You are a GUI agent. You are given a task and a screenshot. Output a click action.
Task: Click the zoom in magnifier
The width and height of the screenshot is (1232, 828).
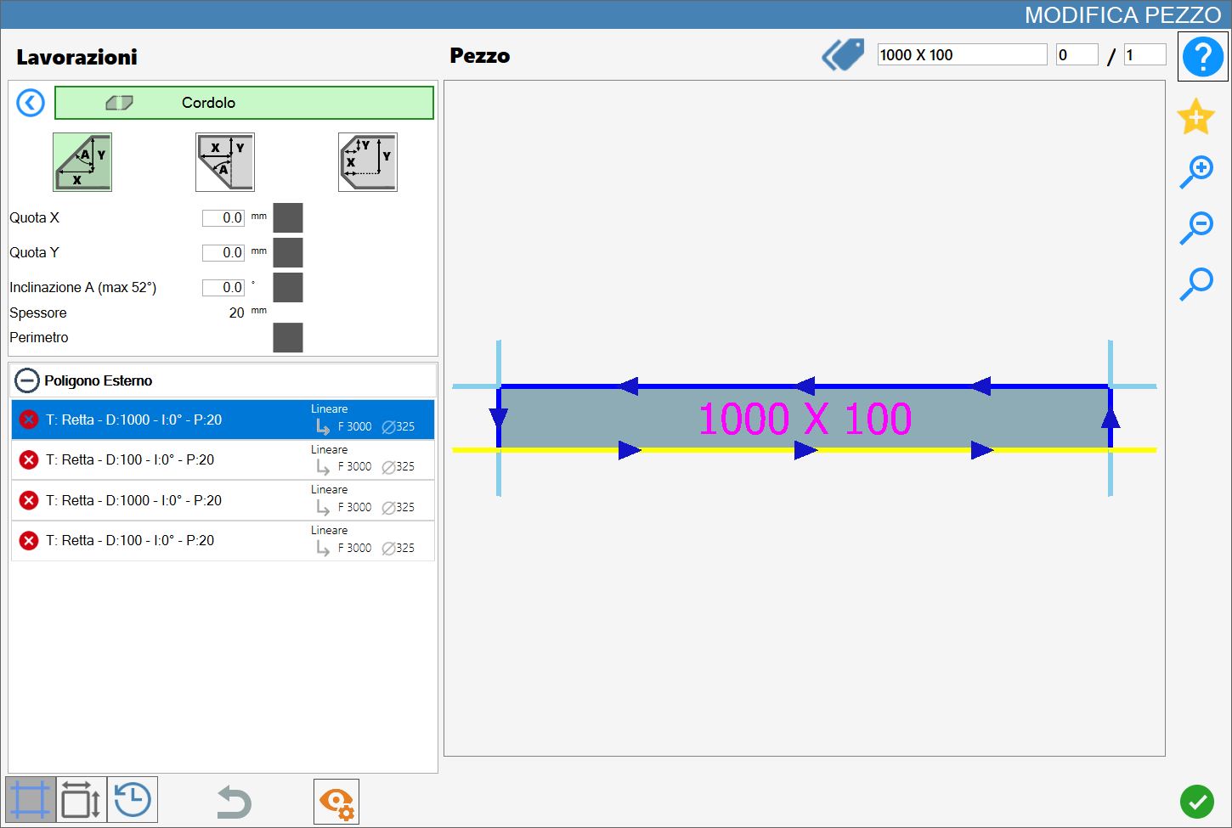1196,172
